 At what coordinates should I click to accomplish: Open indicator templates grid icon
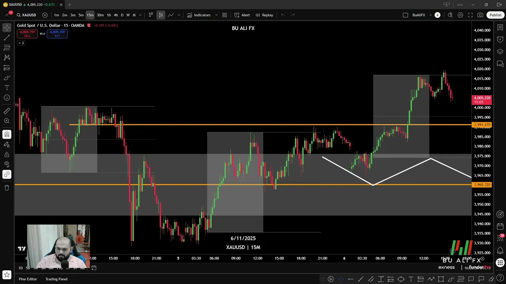pyautogui.click(x=225, y=15)
